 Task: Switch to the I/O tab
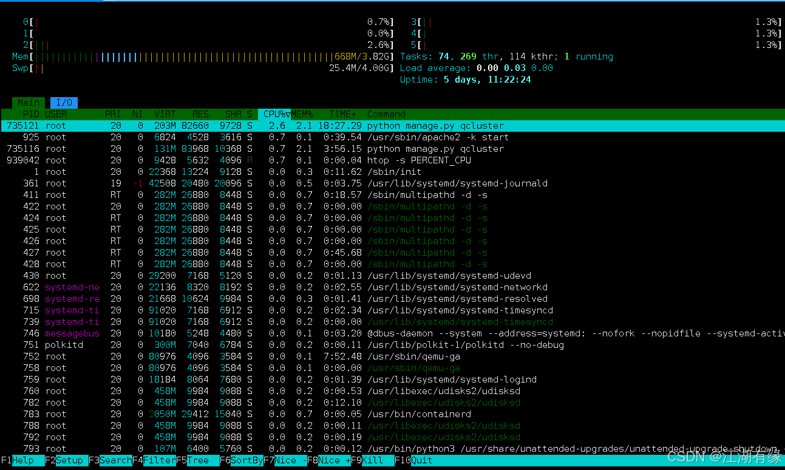click(64, 103)
